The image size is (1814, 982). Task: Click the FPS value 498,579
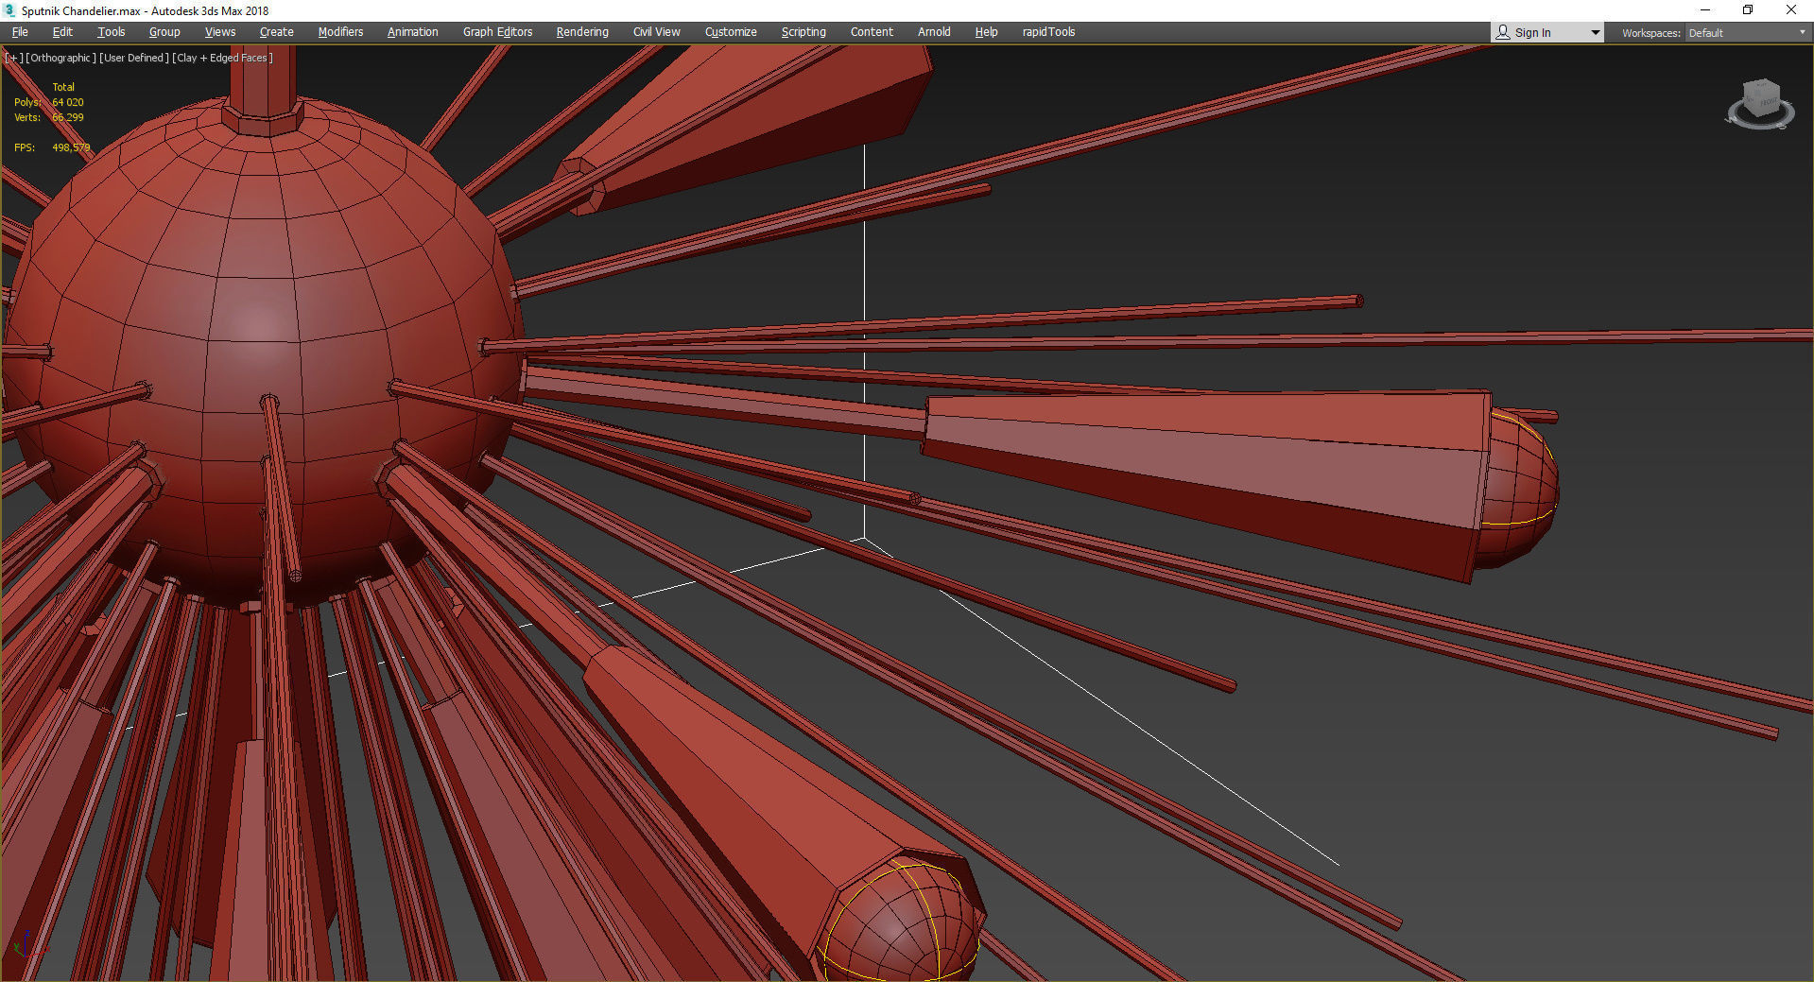click(72, 147)
